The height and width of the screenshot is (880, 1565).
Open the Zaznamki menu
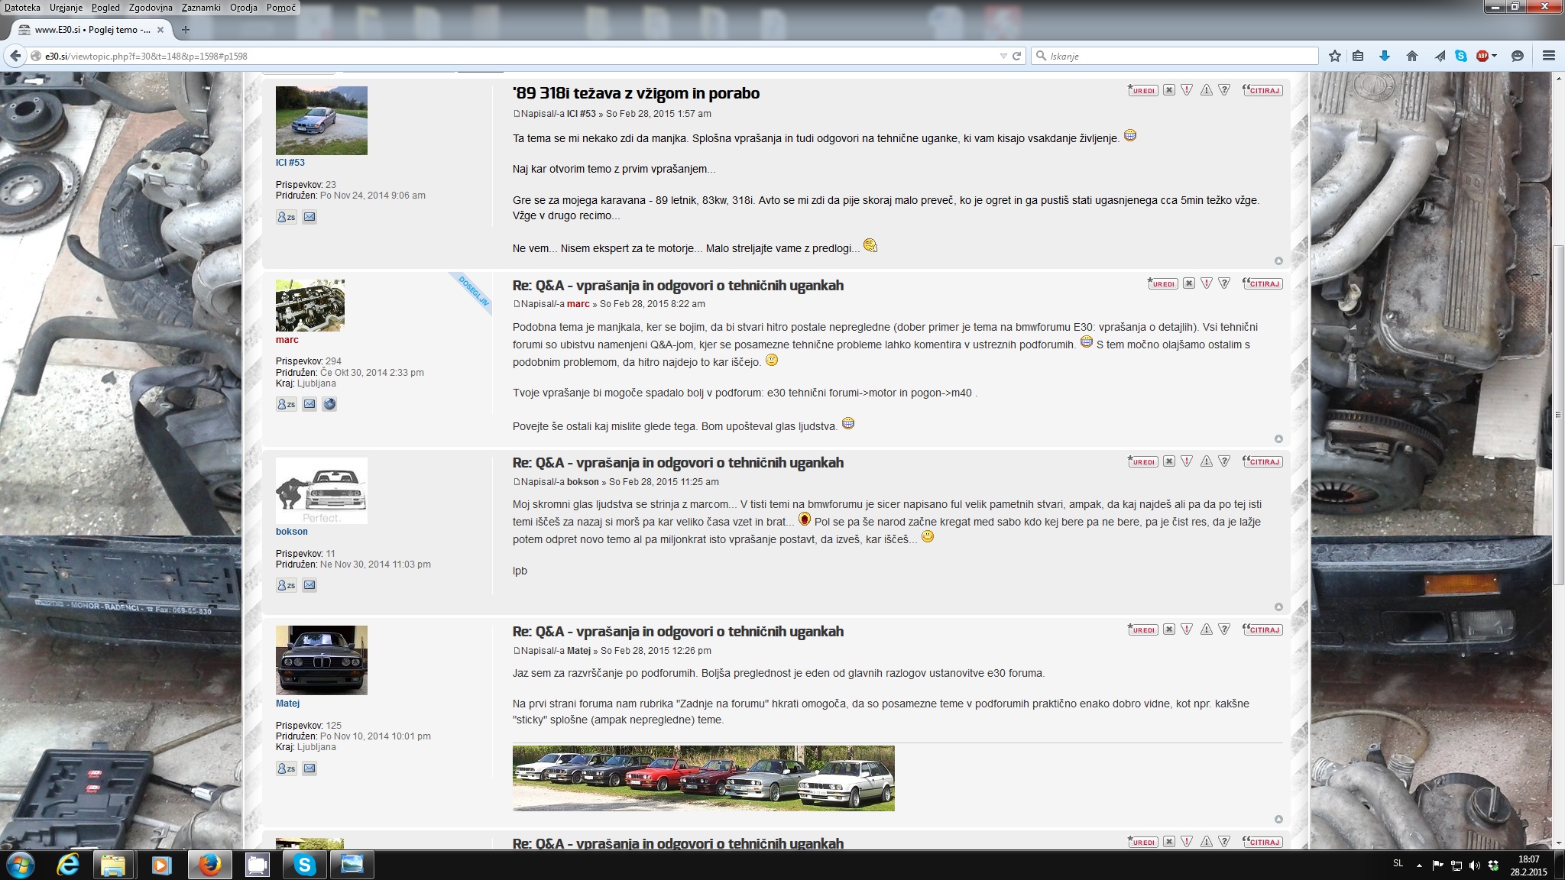pyautogui.click(x=201, y=8)
